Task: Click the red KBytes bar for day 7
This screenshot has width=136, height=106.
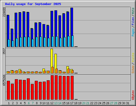Action: 32,92
